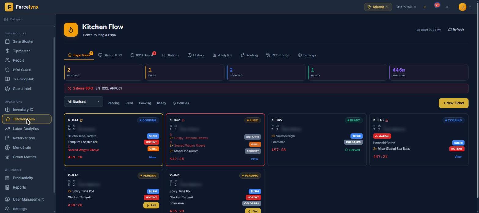Click FIRED badge on ticket K-842
Viewport: 479px width, 213px height.
coord(253,120)
